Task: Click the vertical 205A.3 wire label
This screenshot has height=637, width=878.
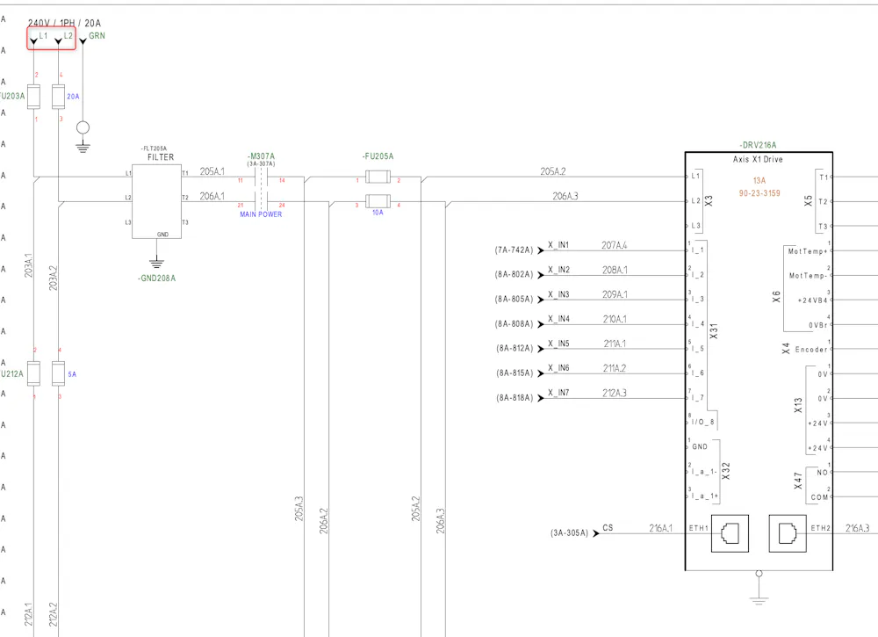Action: tap(299, 508)
